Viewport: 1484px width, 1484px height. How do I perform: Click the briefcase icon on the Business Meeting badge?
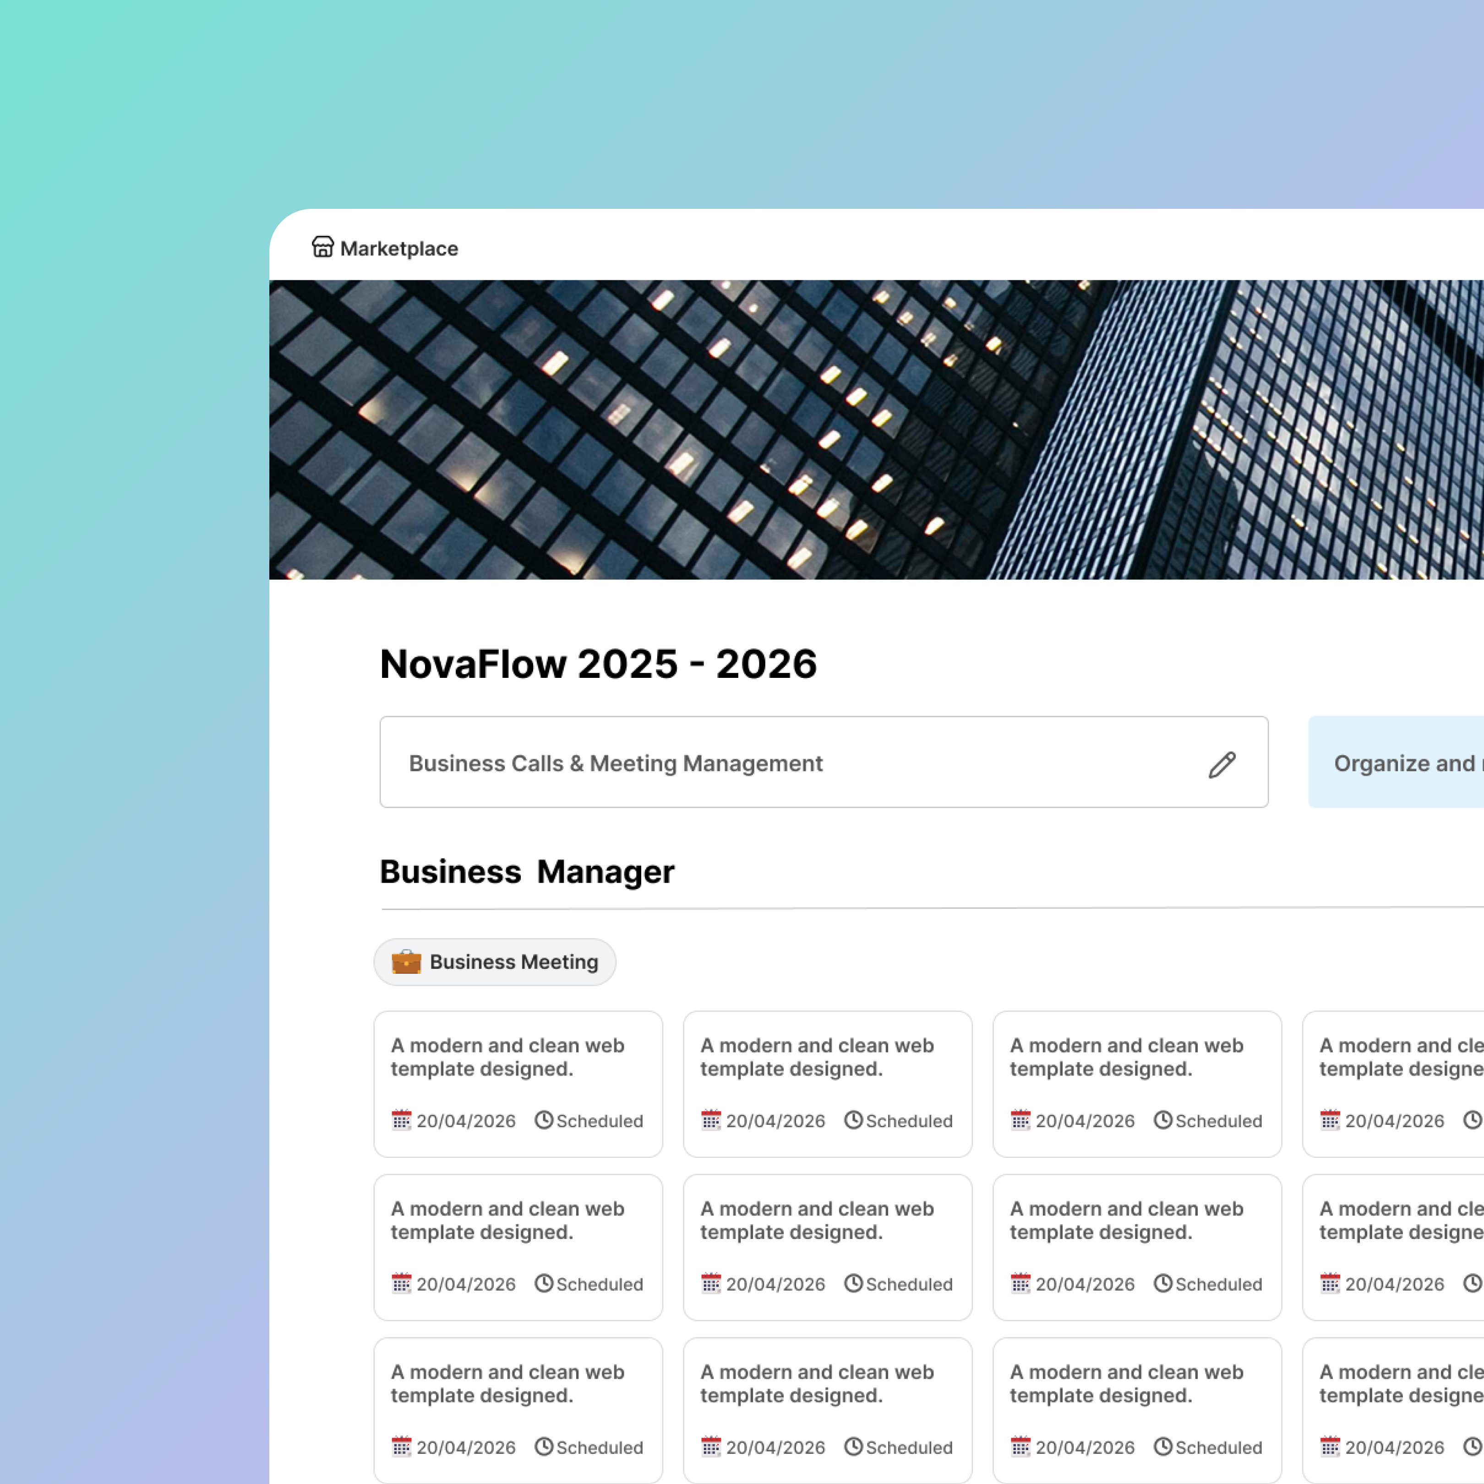coord(406,961)
